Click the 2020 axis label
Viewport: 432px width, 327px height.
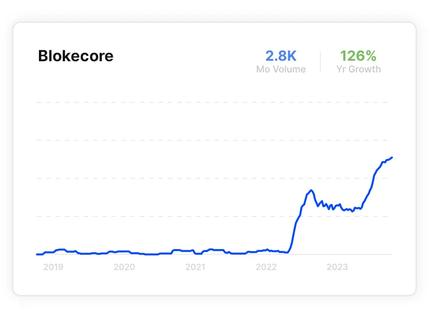124,267
